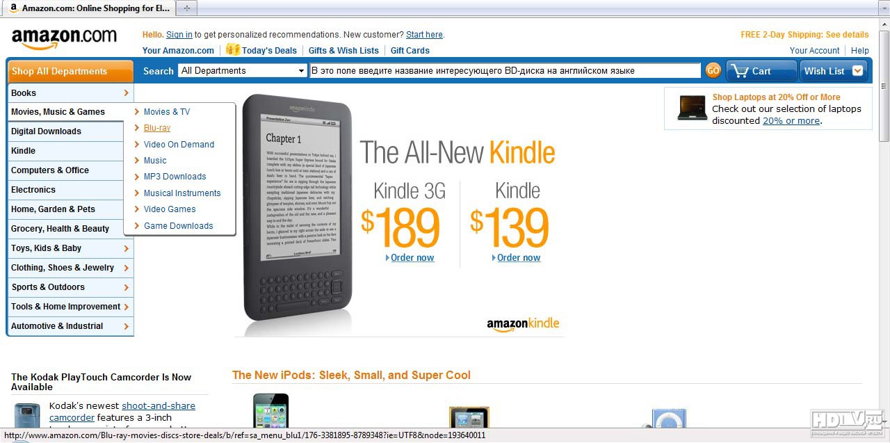The image size is (890, 443).
Task: Click the laptop thumbnail in the ad
Action: (692, 108)
